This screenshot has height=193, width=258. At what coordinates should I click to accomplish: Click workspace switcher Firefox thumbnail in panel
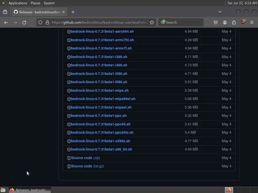pyautogui.click(x=229, y=190)
